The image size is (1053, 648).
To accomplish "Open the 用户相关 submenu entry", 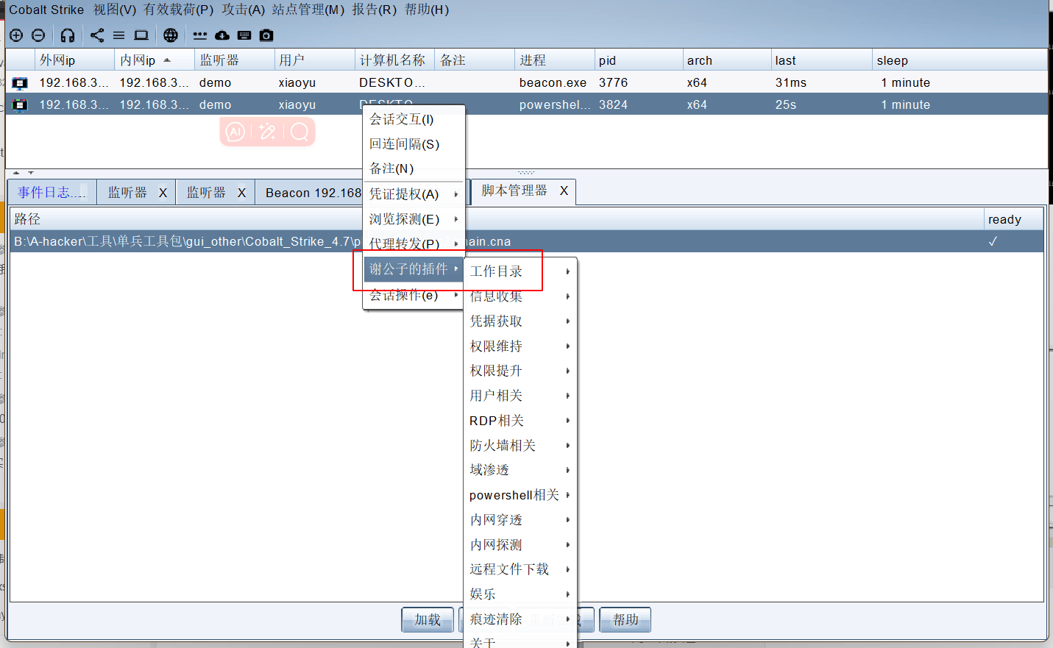I will (x=520, y=396).
